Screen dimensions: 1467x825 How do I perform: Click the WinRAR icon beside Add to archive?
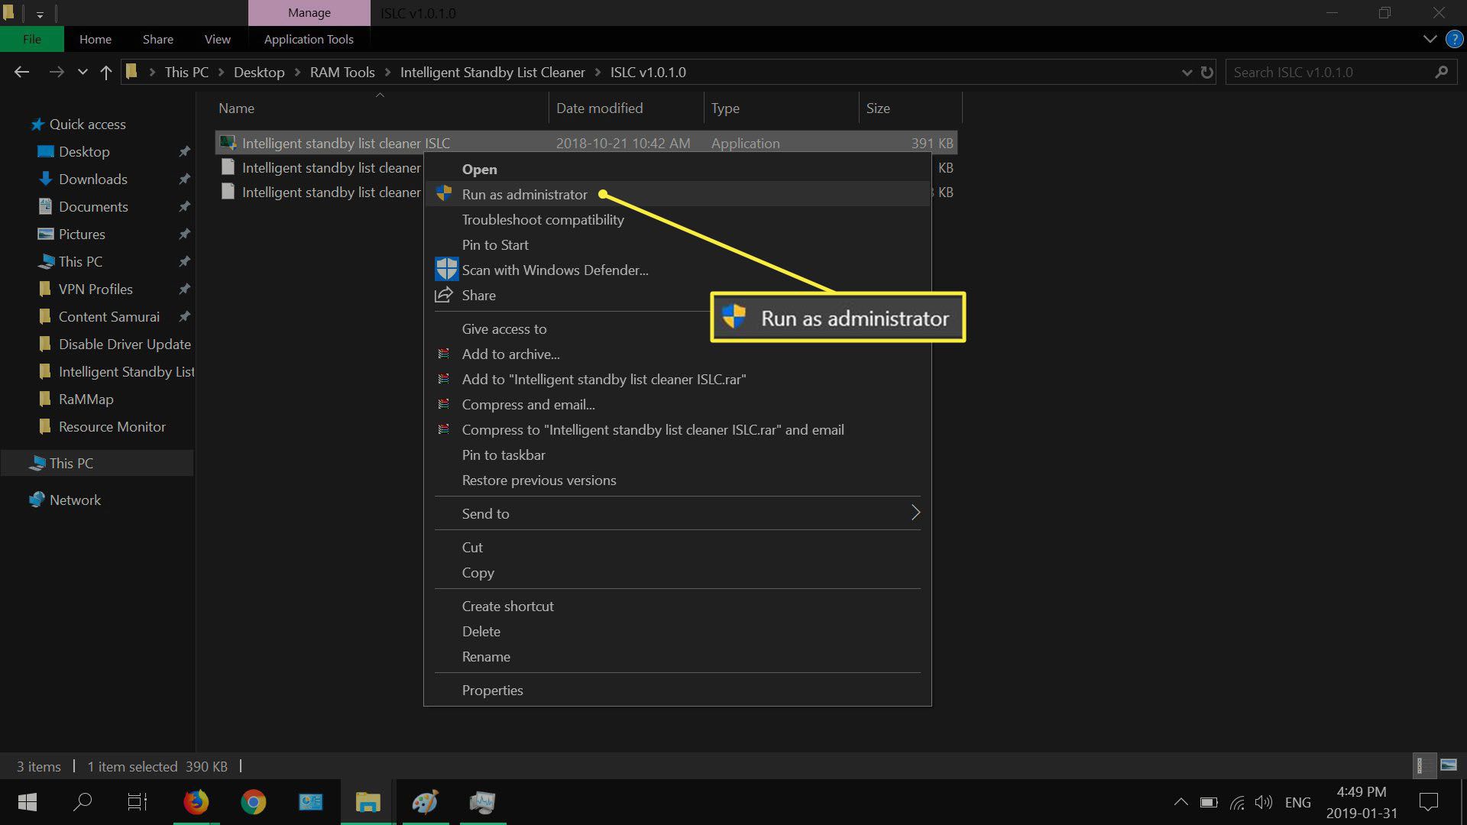click(x=443, y=354)
